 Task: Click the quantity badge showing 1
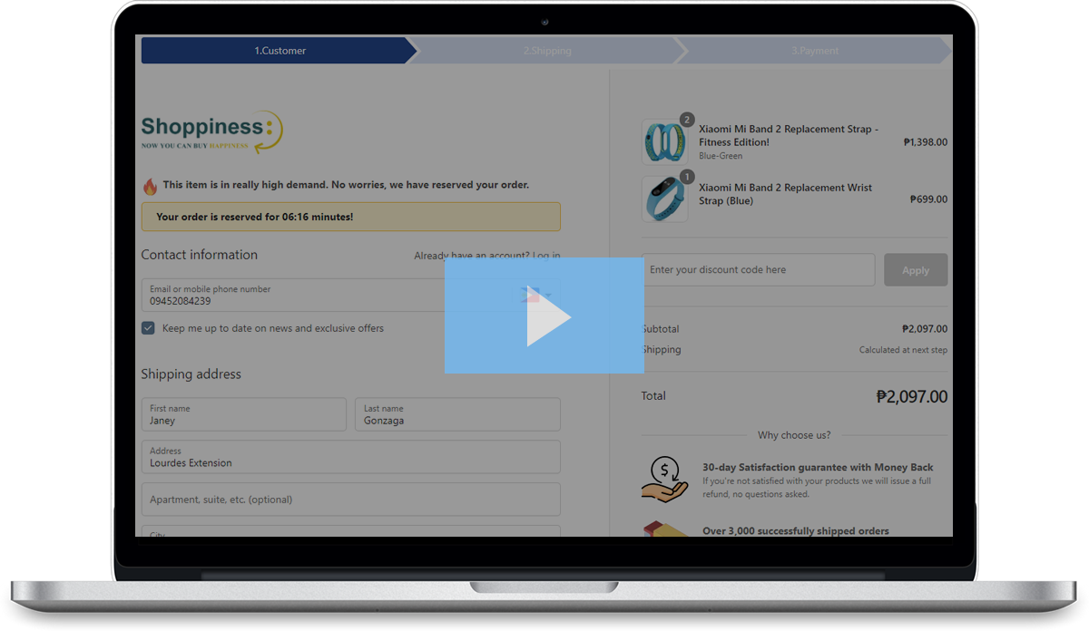(x=687, y=176)
